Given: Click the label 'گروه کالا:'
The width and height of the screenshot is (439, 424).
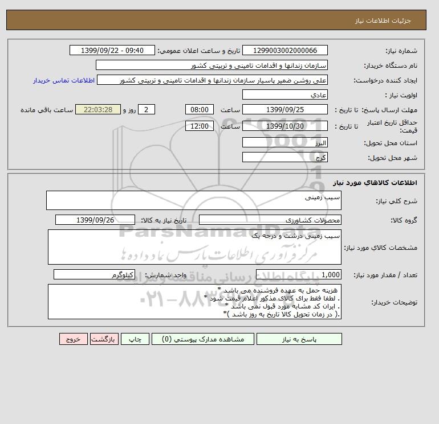Looking at the screenshot, I should pos(404,220).
